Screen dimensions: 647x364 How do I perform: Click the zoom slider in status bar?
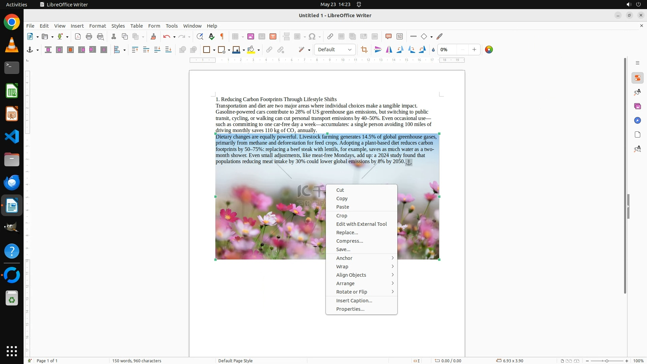point(607,361)
